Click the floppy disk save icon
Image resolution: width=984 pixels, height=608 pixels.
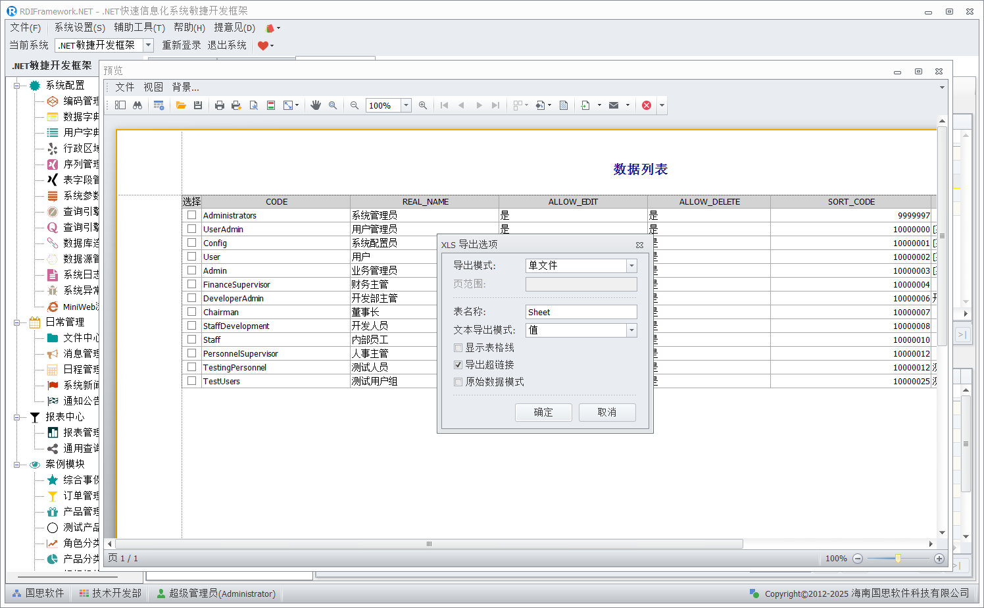point(198,105)
